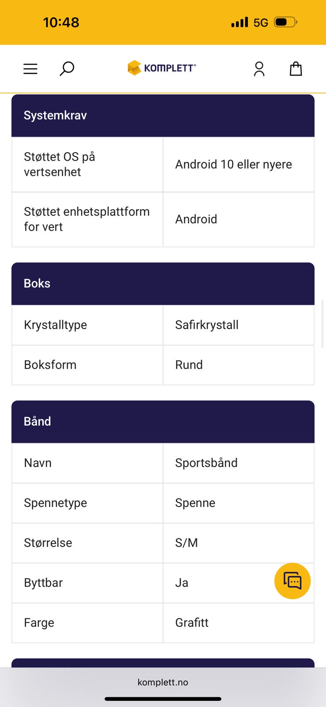Viewport: 326px width, 707px height.
Task: Open the user account icon
Action: point(259,69)
